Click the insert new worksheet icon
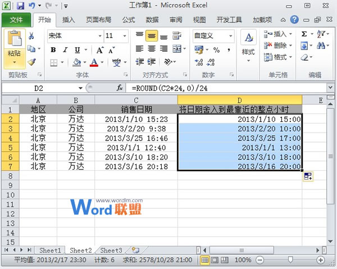337x269 pixels. [135, 250]
